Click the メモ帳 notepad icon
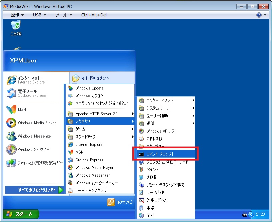 pyautogui.click(x=141, y=177)
